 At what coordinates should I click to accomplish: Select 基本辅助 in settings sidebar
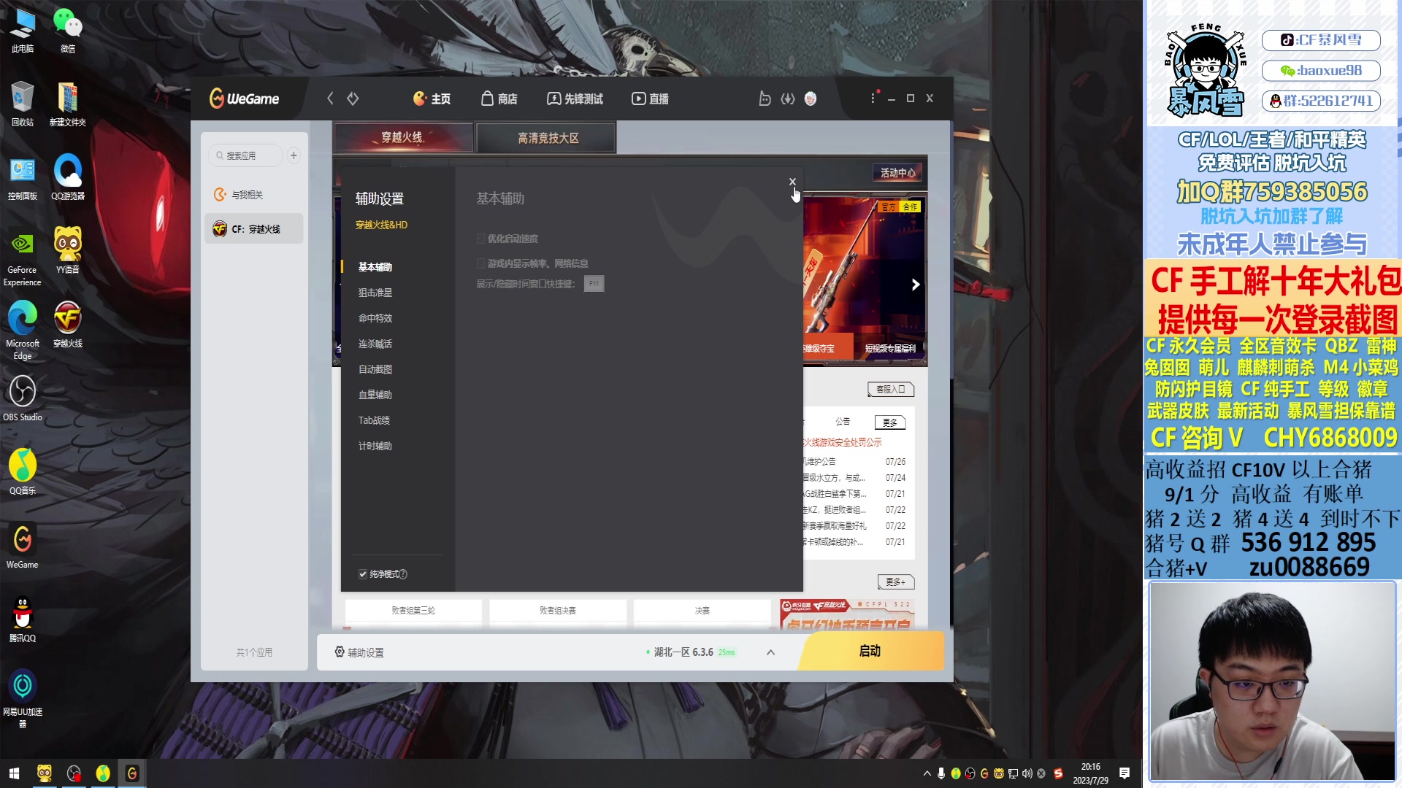point(375,267)
